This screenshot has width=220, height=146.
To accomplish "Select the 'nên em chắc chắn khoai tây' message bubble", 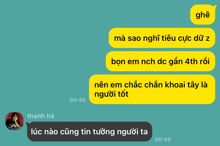I will (152, 89).
